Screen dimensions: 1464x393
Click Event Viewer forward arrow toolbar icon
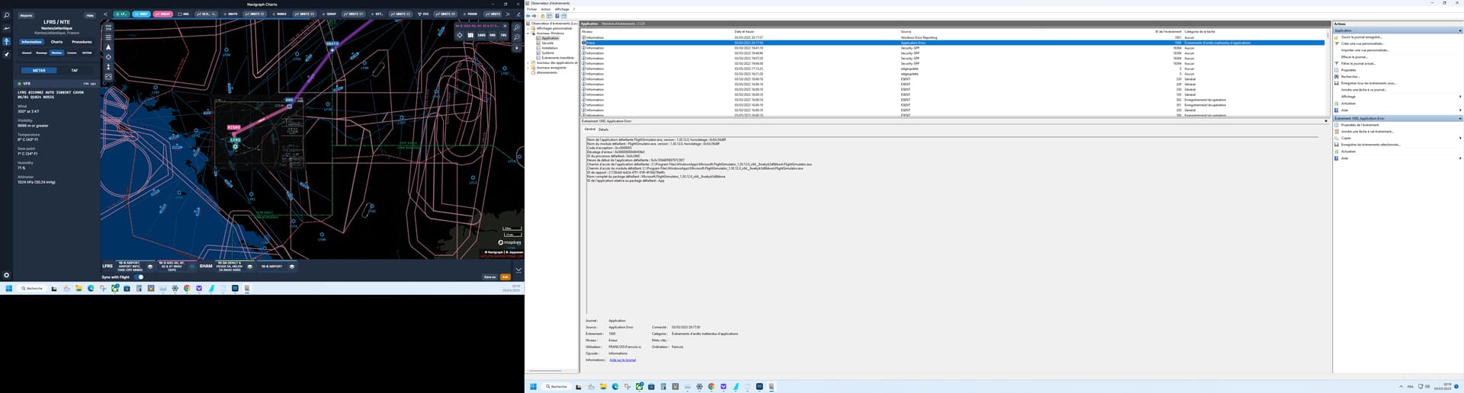[x=534, y=15]
